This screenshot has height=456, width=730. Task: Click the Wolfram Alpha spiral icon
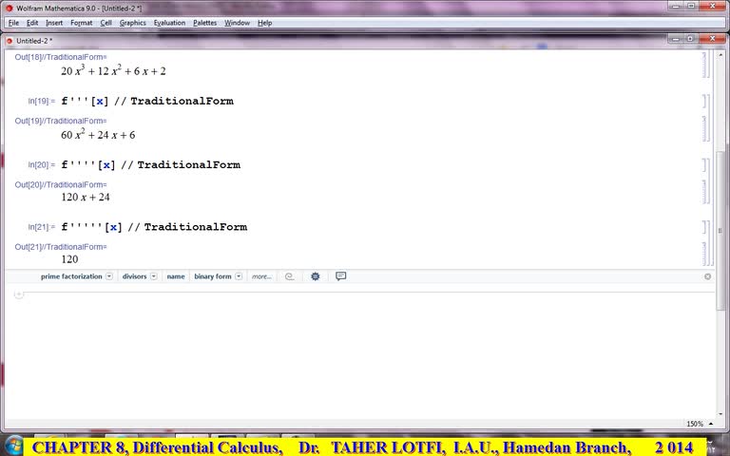(x=289, y=276)
